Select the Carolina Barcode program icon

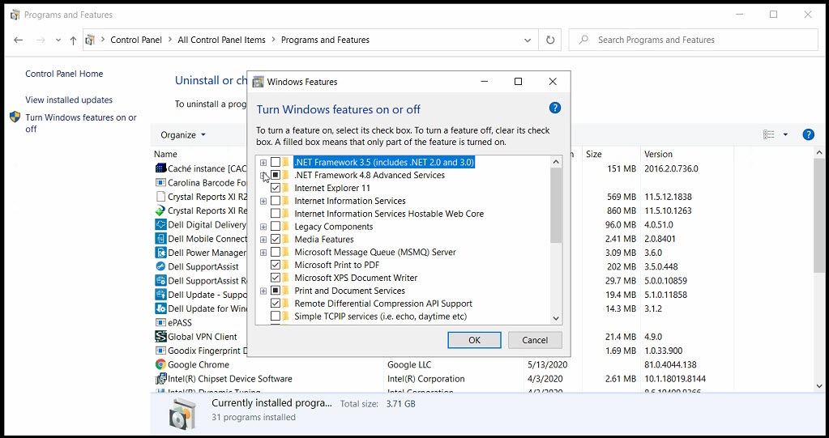tap(160, 183)
